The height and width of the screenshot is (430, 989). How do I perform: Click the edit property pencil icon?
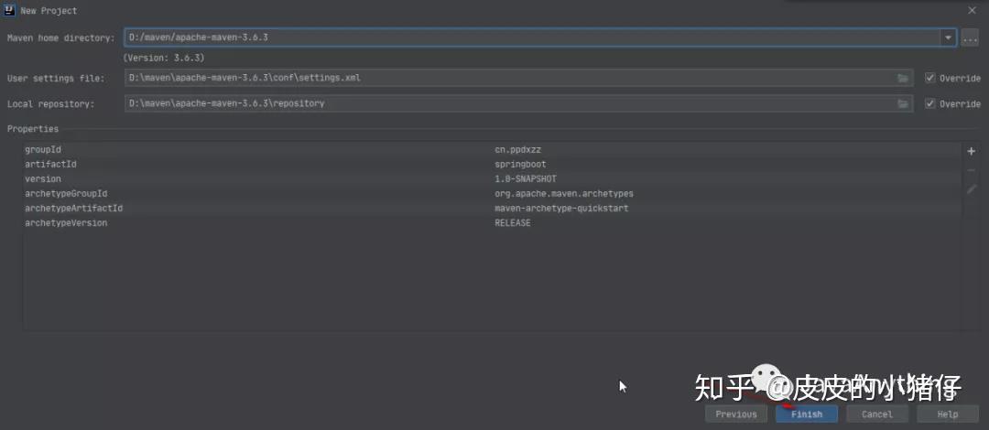tap(972, 189)
